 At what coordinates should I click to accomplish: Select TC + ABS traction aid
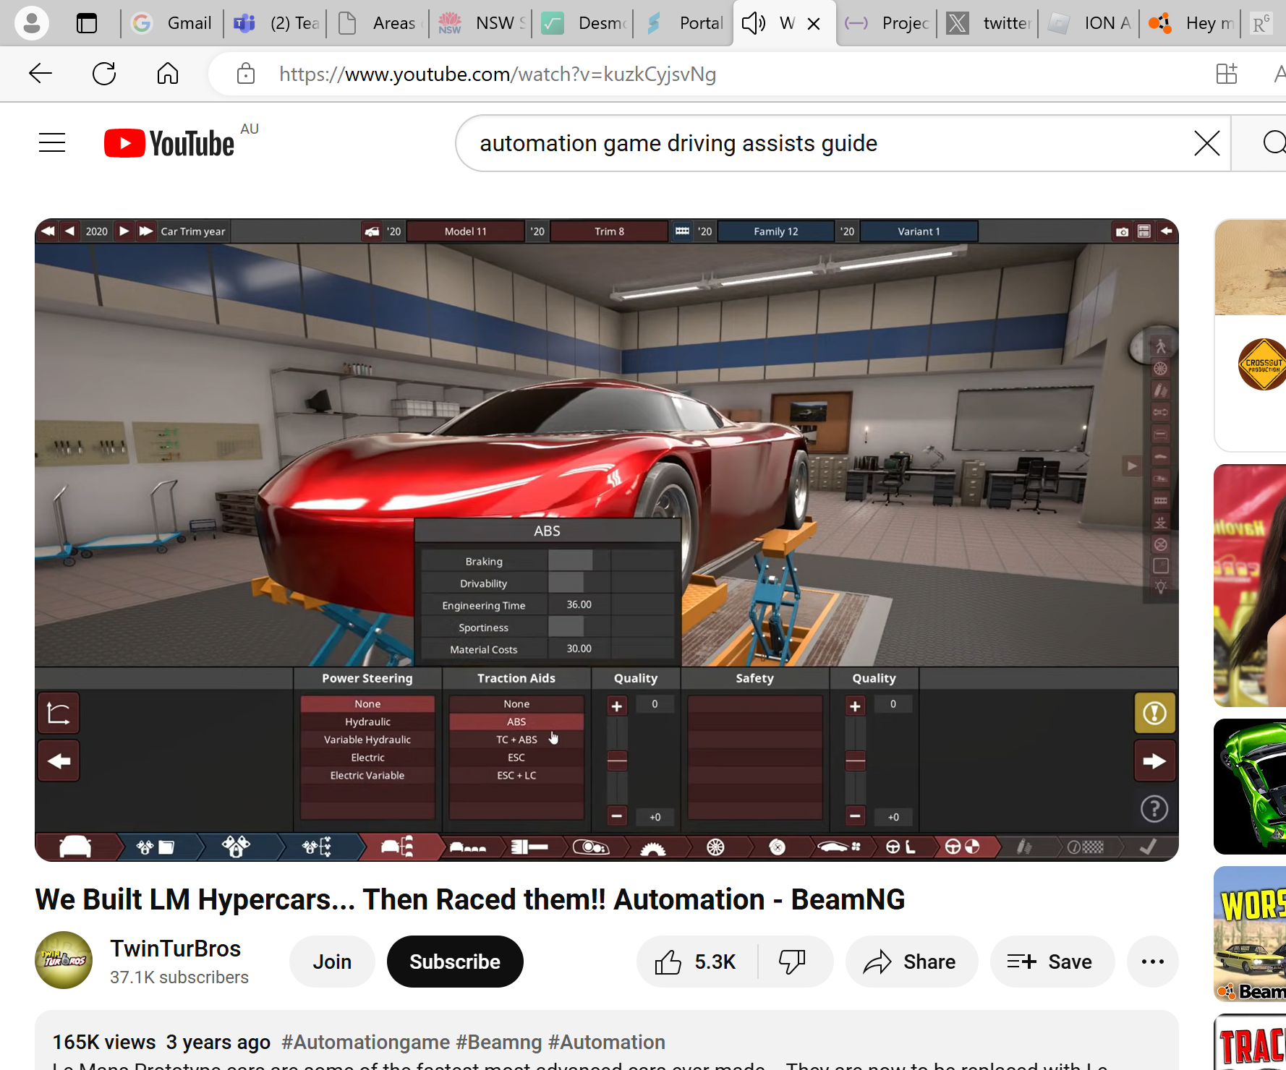pos(516,740)
